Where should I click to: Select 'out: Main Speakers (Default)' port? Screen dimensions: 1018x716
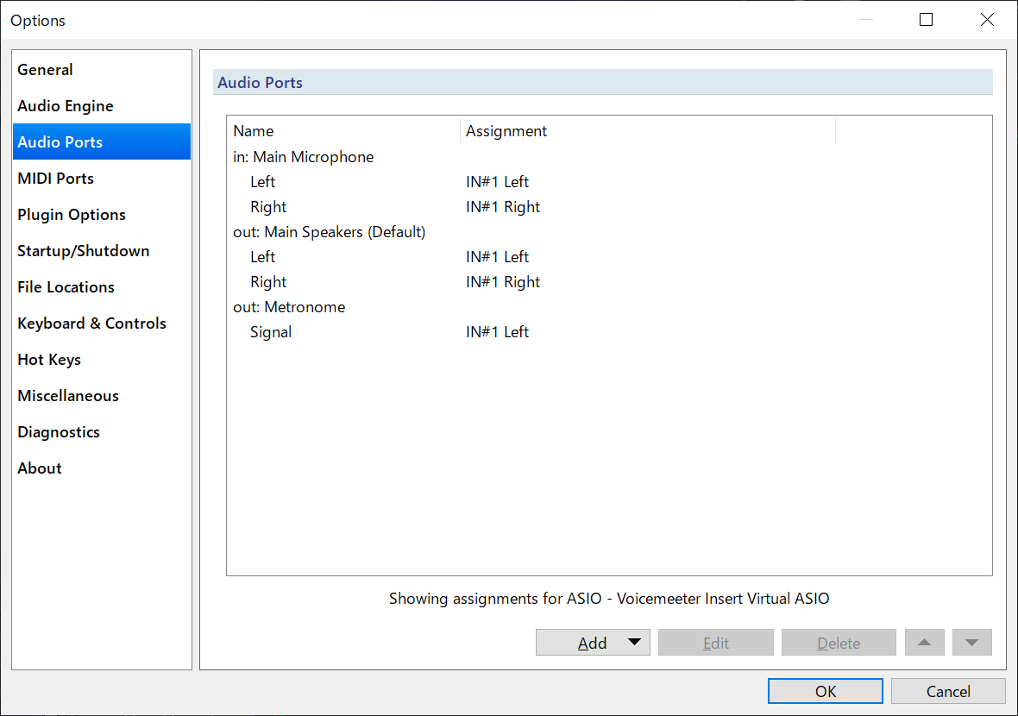(329, 232)
